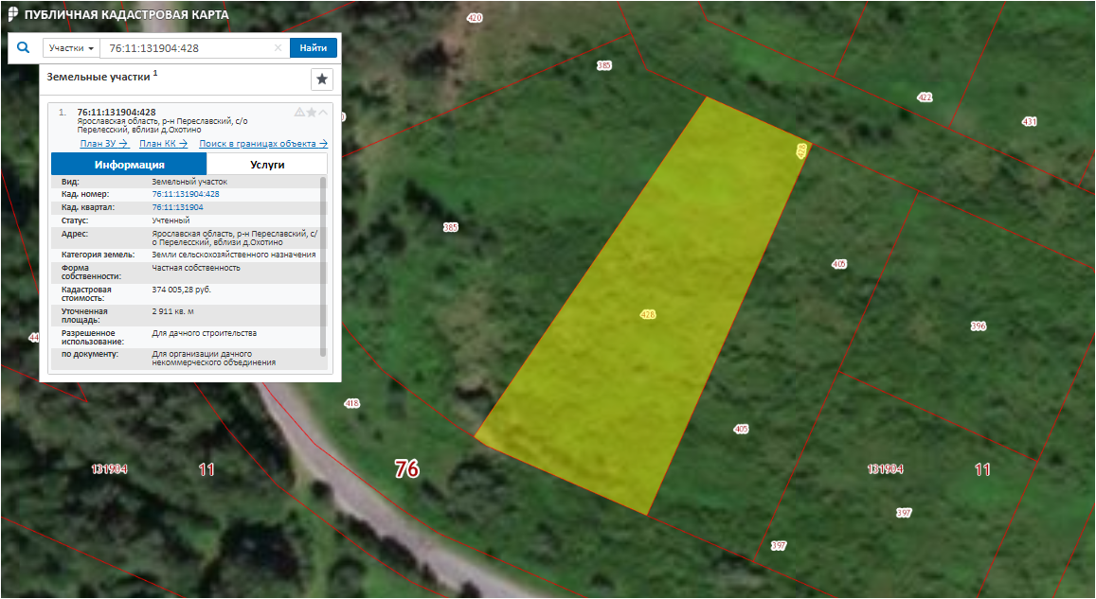The width and height of the screenshot is (1096, 599).
Task: Click the Кад. номер link 76:11:131904:428
Action: [x=186, y=194]
